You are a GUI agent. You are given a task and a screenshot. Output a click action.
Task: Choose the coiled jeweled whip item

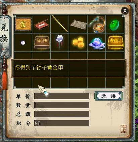point(97,25)
